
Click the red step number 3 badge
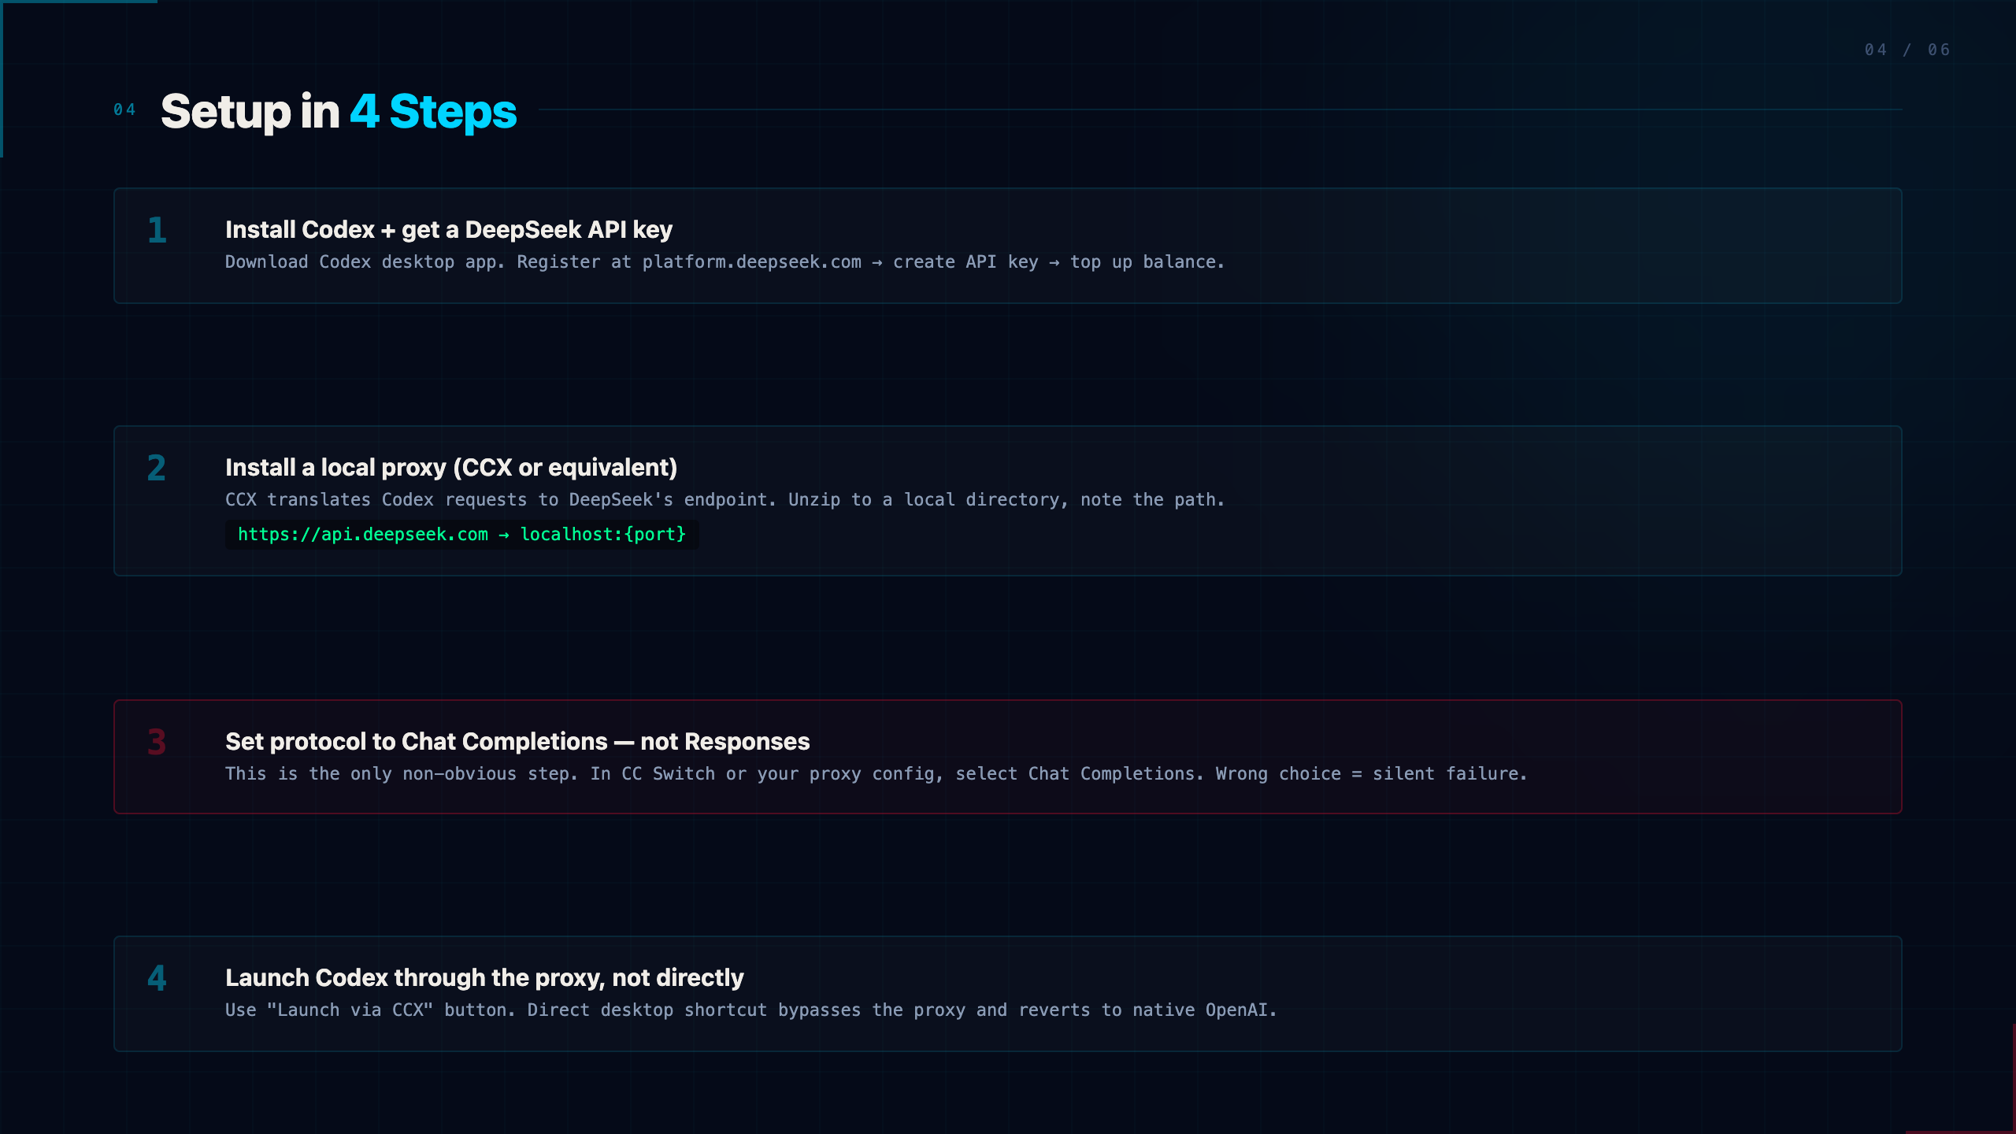(157, 742)
